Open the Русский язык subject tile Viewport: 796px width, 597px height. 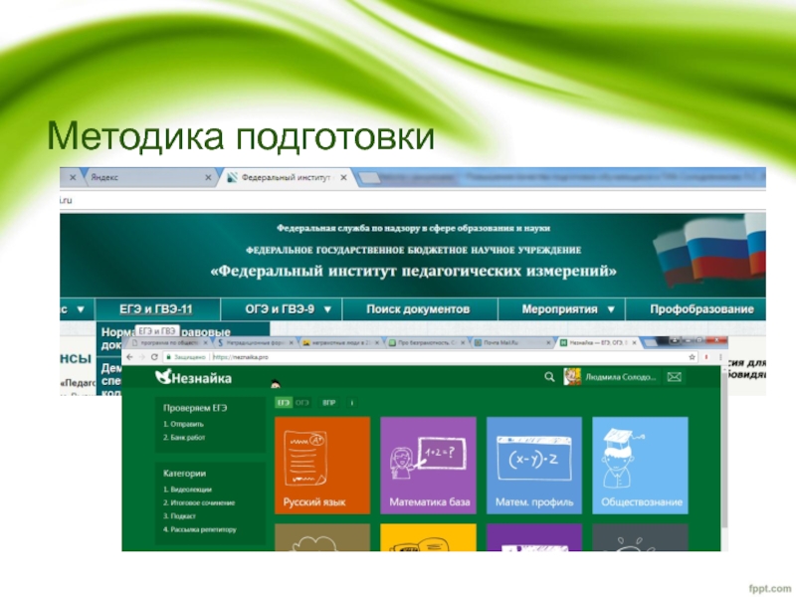click(x=321, y=465)
